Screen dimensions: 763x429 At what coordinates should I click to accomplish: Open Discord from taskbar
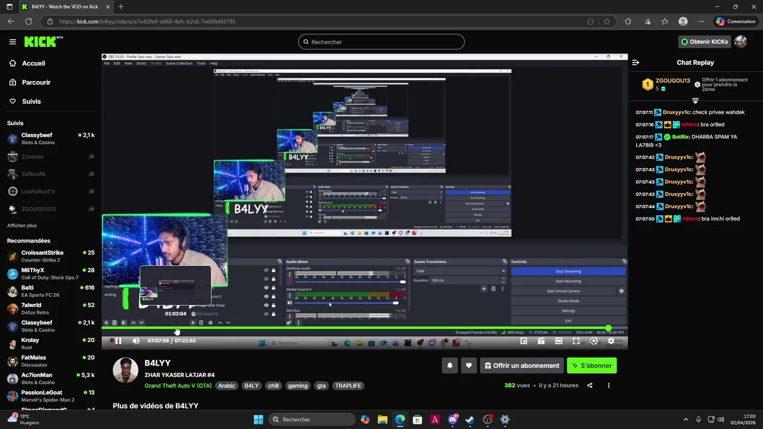click(x=452, y=419)
